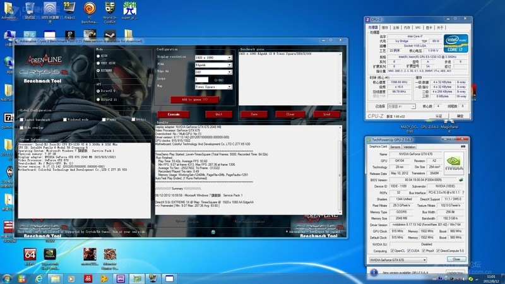Screen dimensions: 505x284
Task: Toggle the Windowed mode checkbox
Action: [x=65, y=120]
